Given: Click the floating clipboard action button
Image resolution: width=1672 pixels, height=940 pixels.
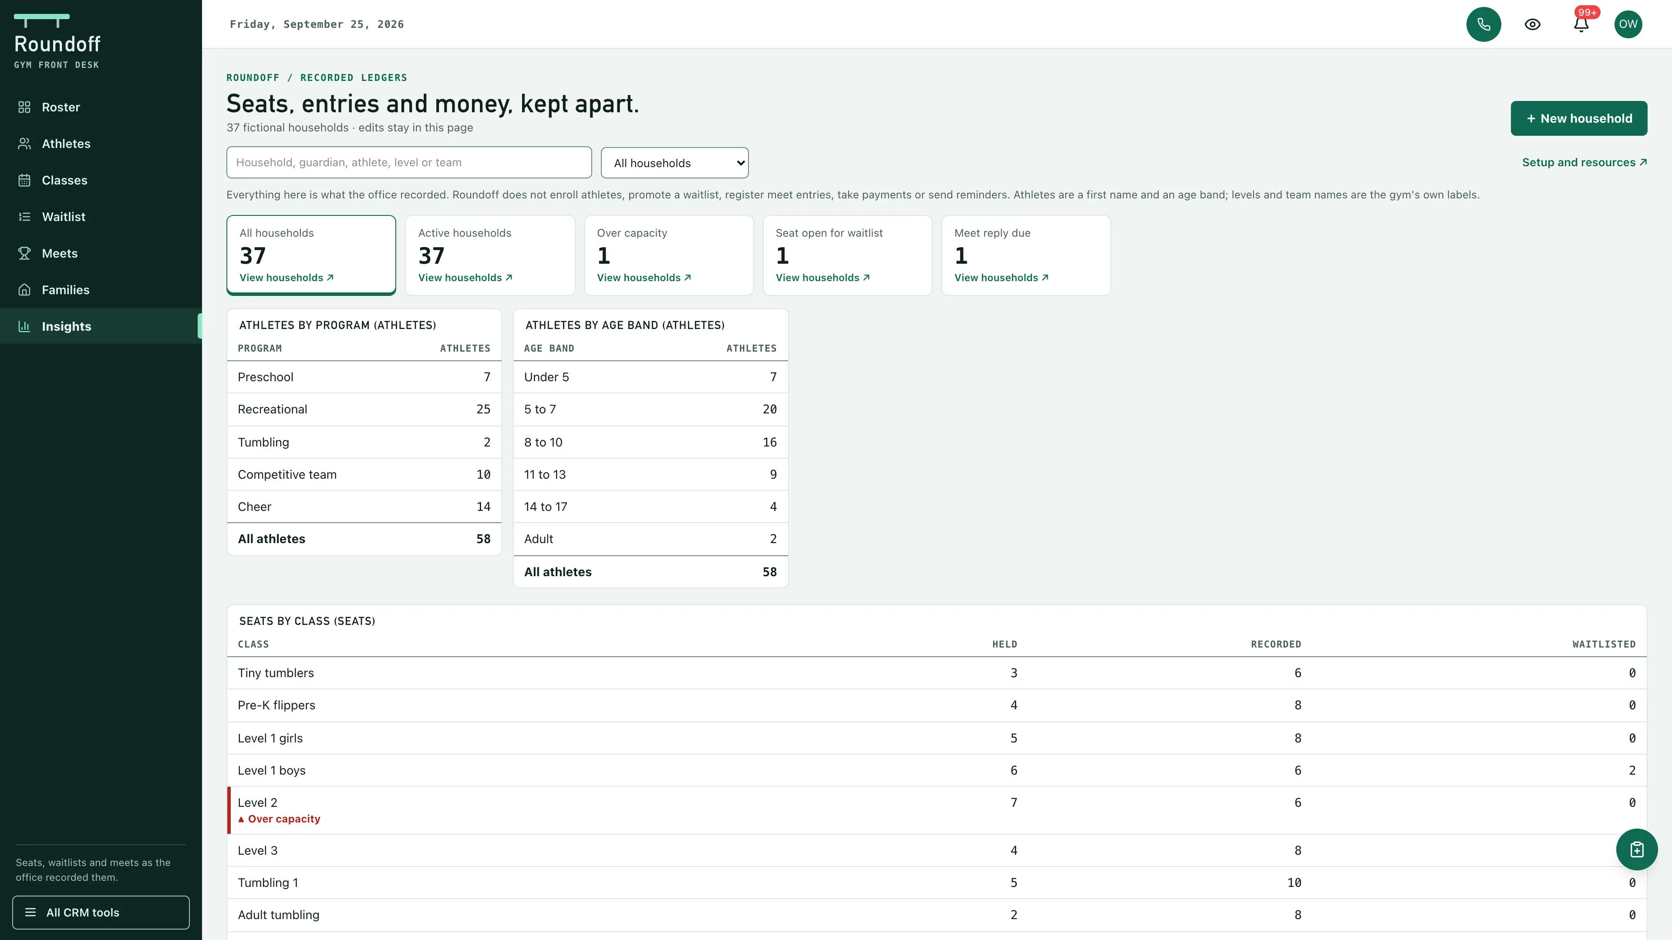Looking at the screenshot, I should click(1636, 849).
